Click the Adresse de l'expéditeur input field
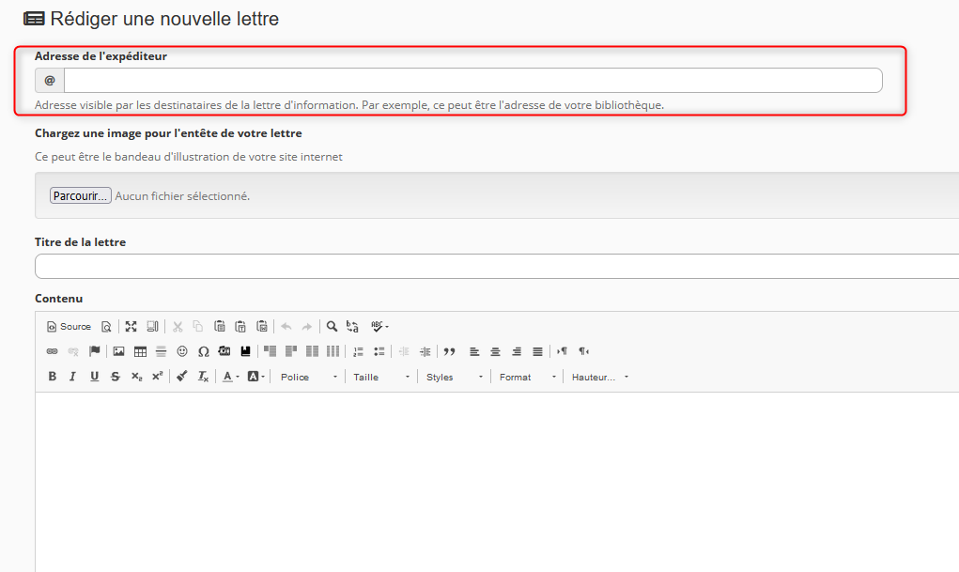The height and width of the screenshot is (572, 959). point(472,81)
